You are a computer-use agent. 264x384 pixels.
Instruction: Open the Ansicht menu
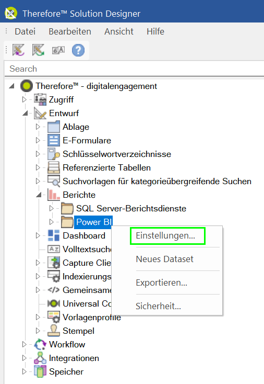click(x=119, y=31)
